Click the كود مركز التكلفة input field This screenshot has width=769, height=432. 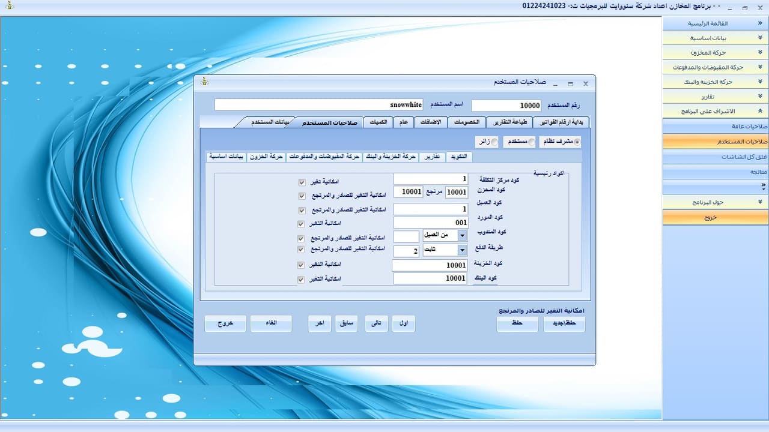coord(431,179)
